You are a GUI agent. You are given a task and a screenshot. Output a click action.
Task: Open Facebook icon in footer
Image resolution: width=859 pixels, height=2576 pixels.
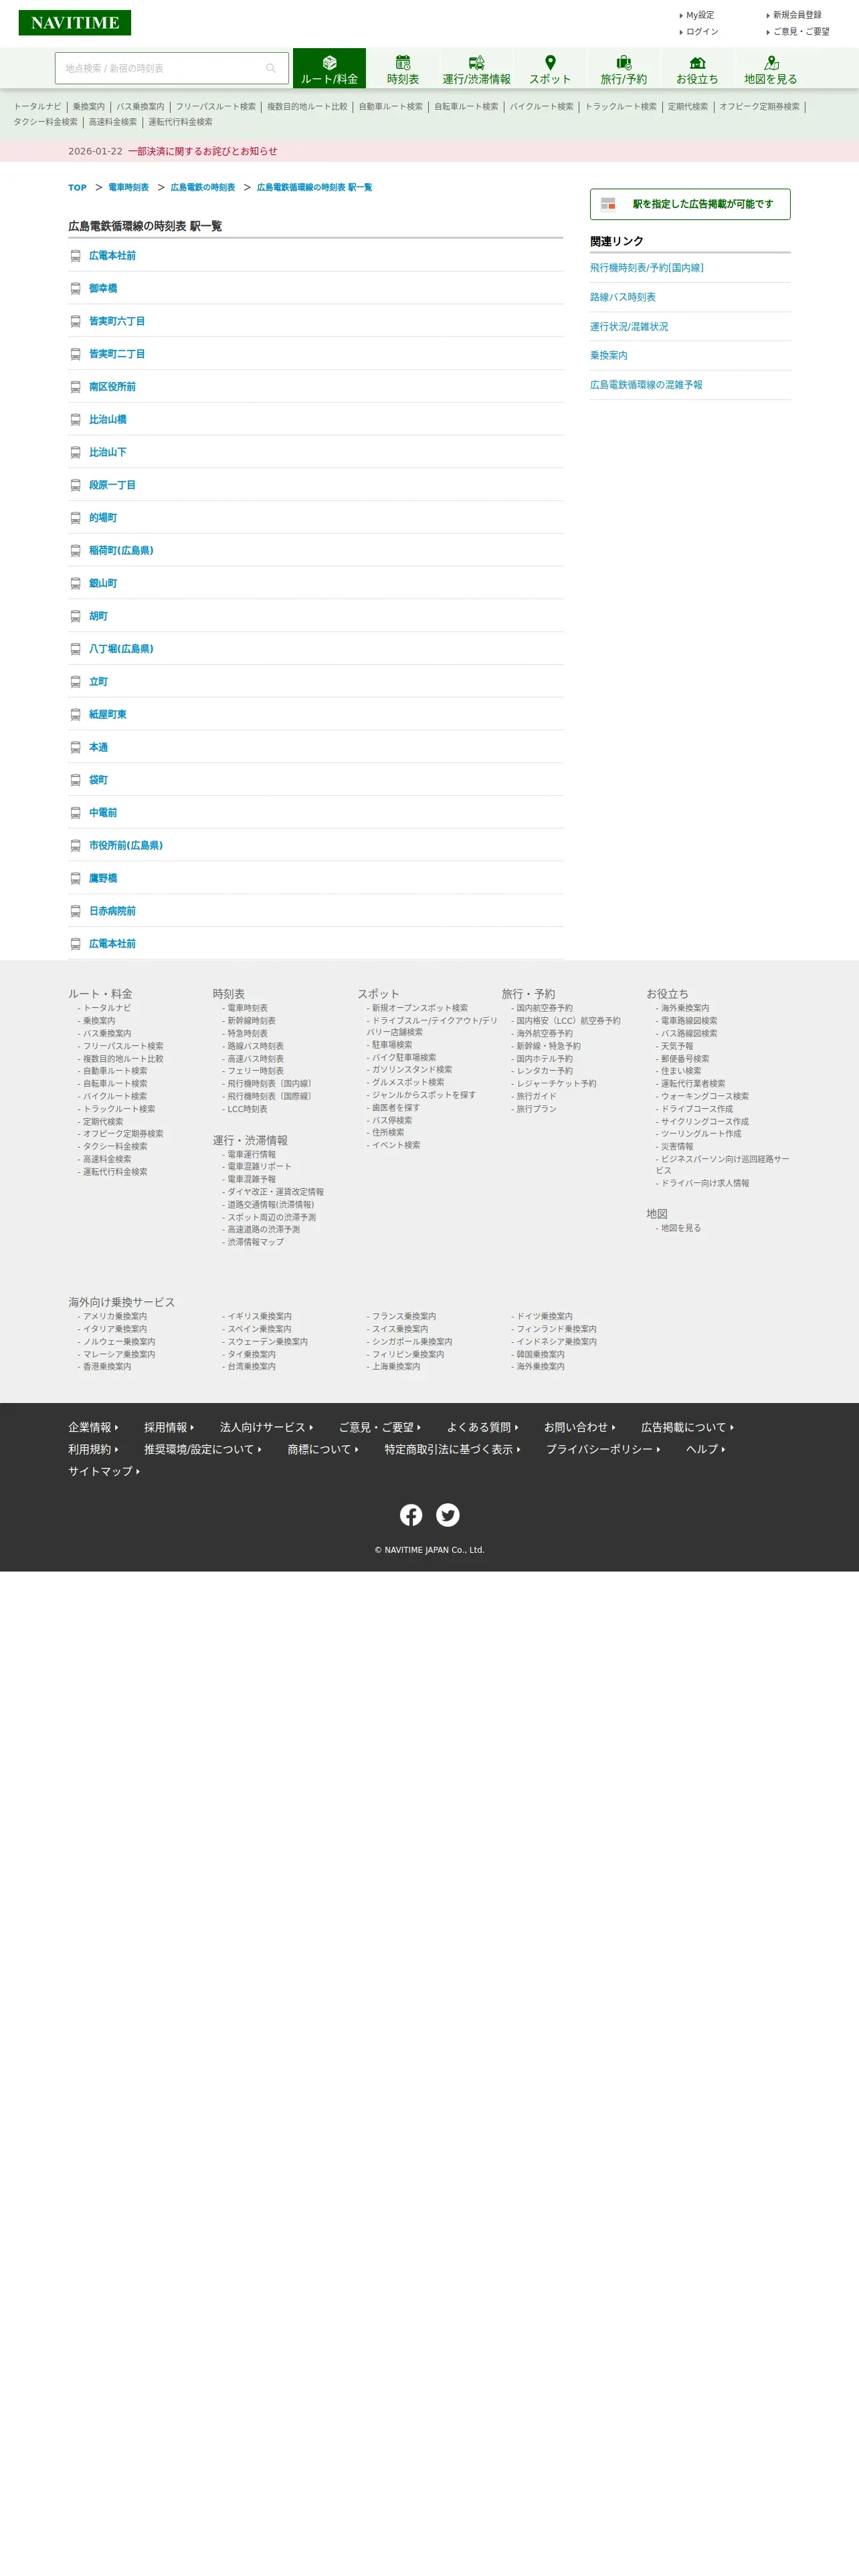(x=411, y=1515)
